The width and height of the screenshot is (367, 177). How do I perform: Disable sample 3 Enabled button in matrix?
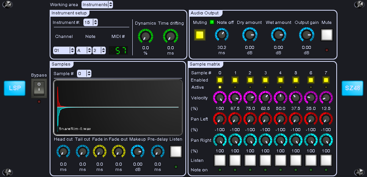[x=265, y=80]
